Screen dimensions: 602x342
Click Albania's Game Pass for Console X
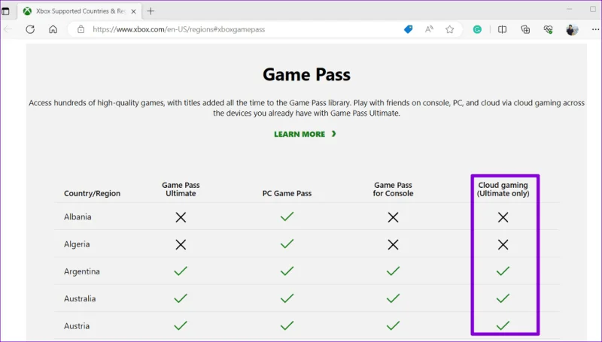(393, 217)
